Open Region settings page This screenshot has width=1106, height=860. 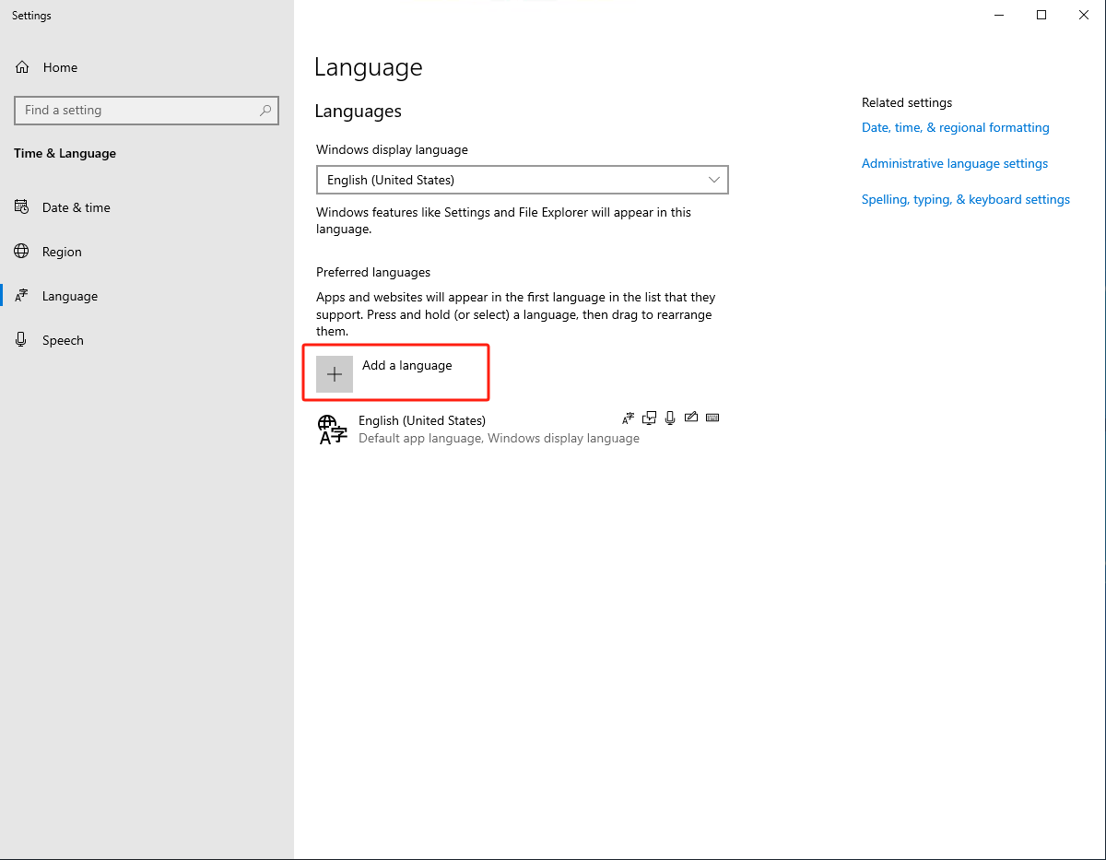(147, 252)
